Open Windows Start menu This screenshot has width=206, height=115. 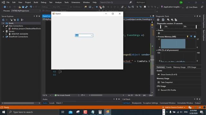[x=4, y=112]
